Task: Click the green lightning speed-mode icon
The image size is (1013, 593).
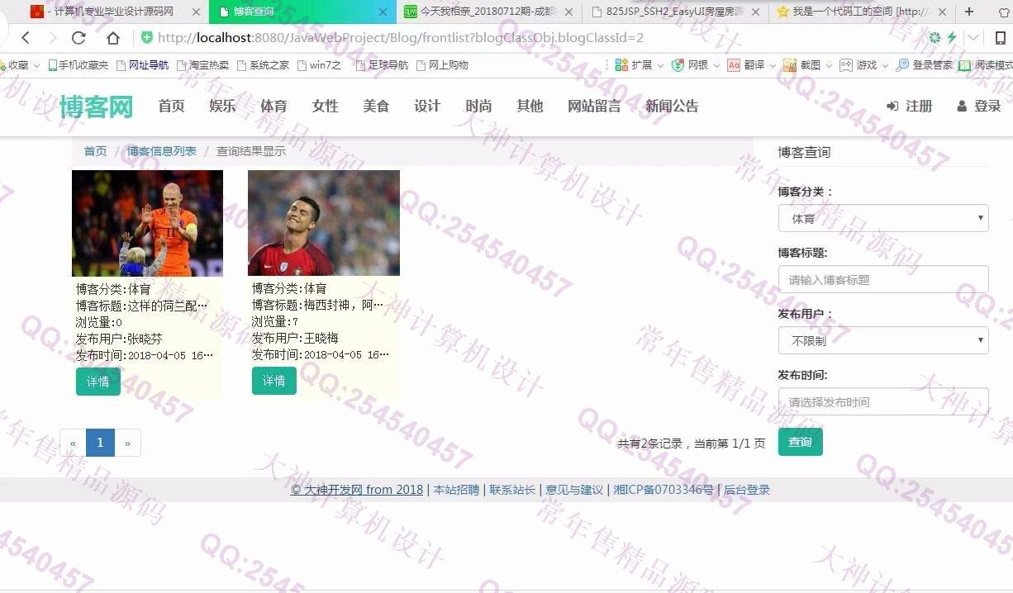Action: [x=952, y=38]
